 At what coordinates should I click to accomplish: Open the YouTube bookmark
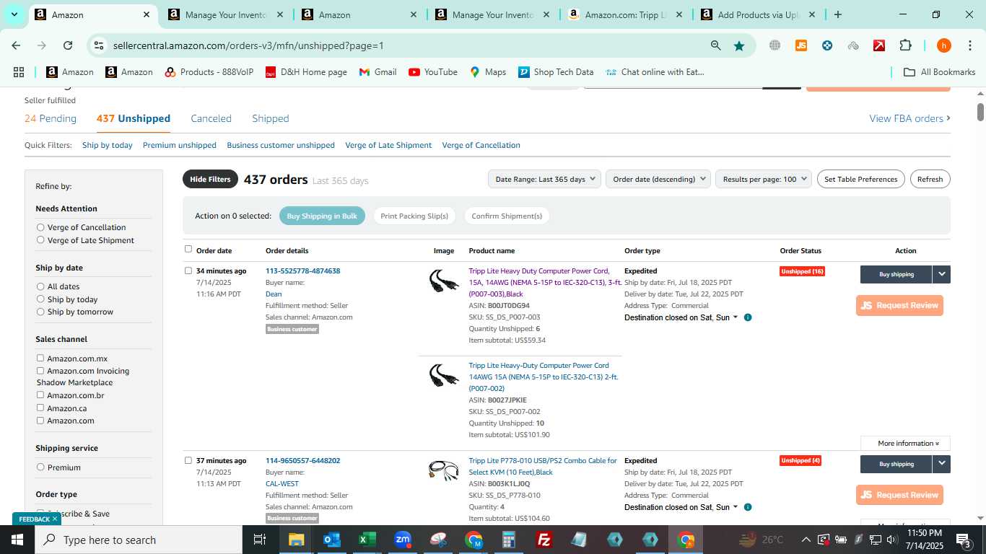pyautogui.click(x=433, y=72)
